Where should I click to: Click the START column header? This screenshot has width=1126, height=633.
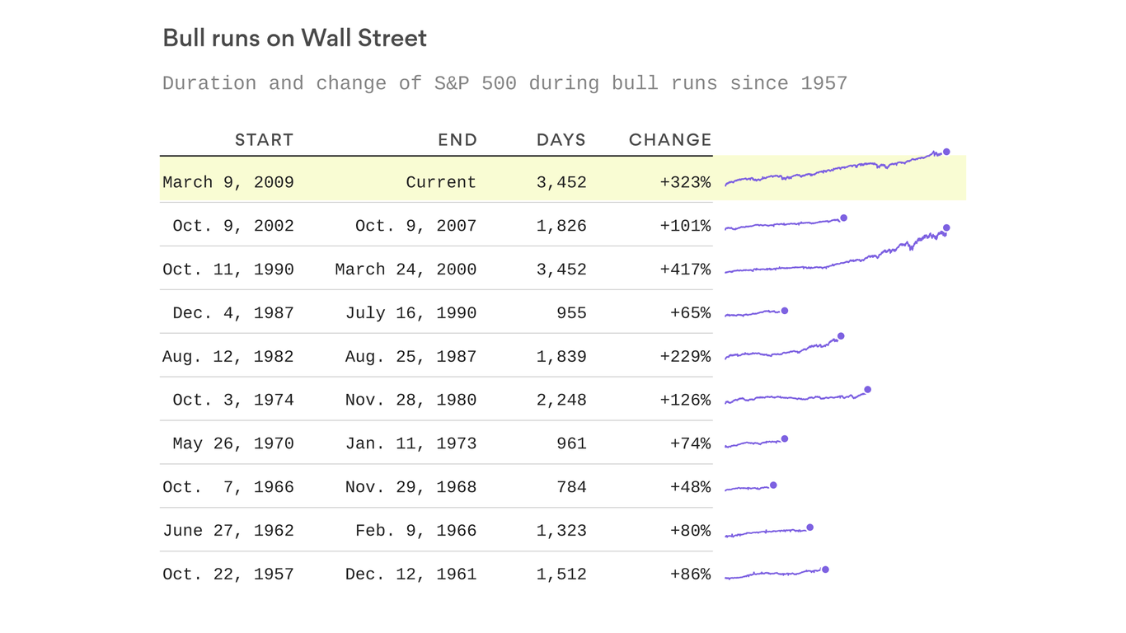264,140
